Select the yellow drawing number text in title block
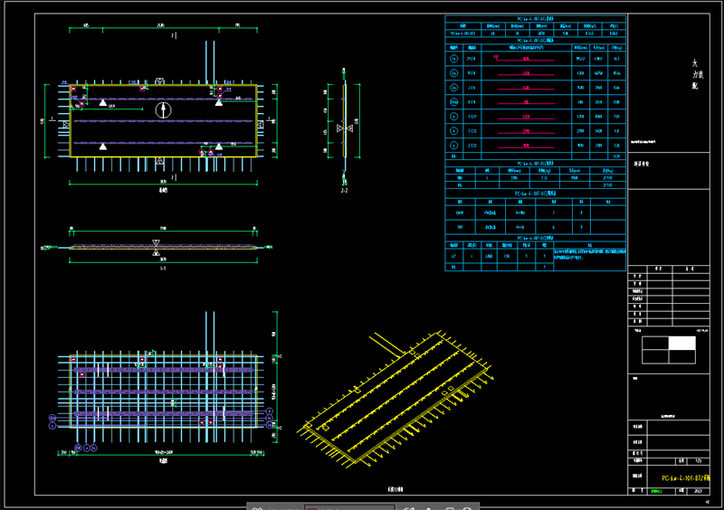The height and width of the screenshot is (510, 724). pos(686,478)
